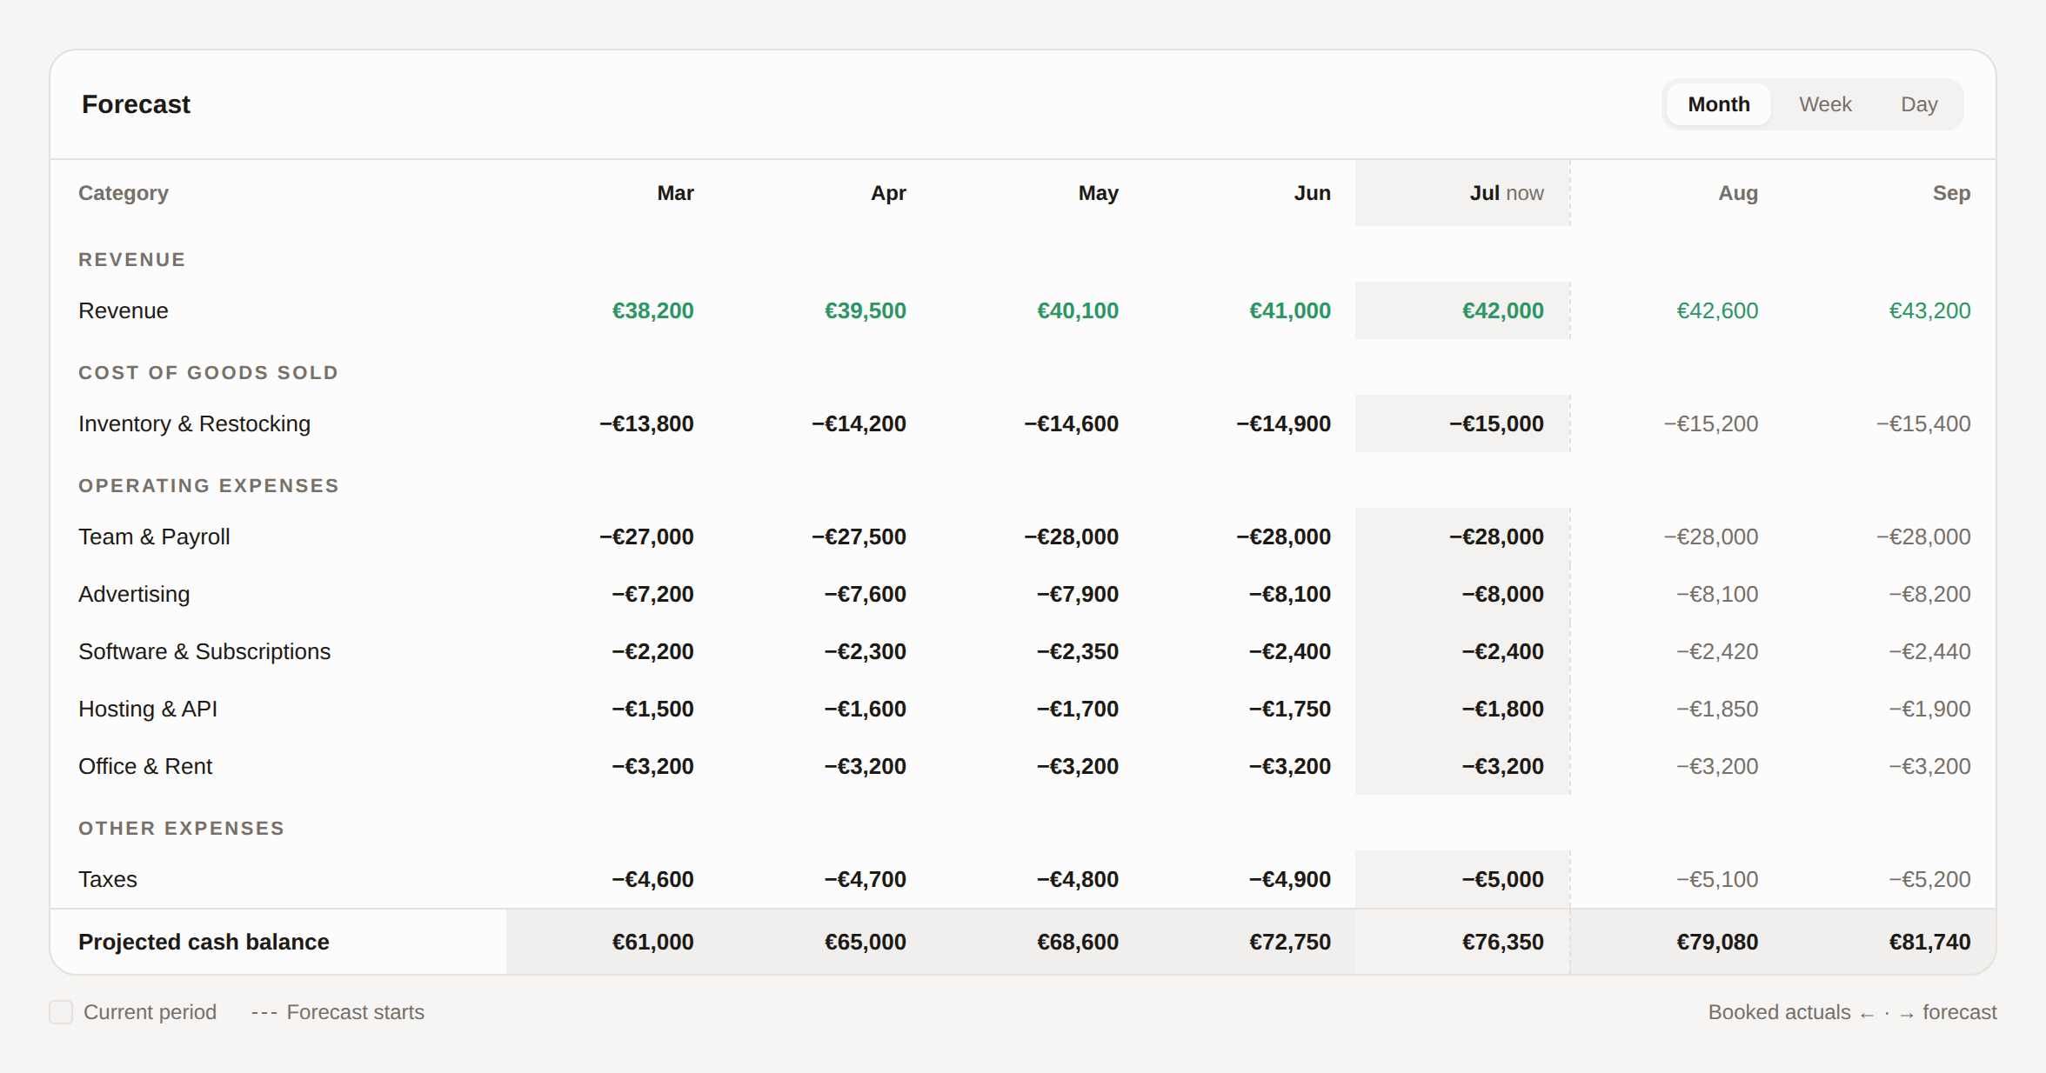Select the Team & Payroll row label

[x=154, y=536]
